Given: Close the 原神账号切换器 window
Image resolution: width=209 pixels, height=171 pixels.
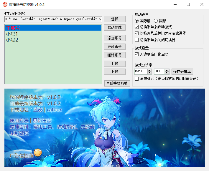Looking at the screenshot, I should point(202,4).
